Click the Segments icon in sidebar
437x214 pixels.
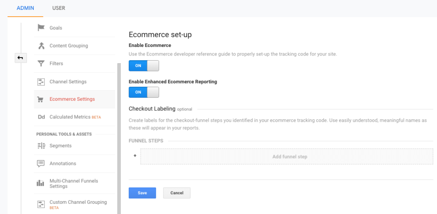click(x=41, y=146)
